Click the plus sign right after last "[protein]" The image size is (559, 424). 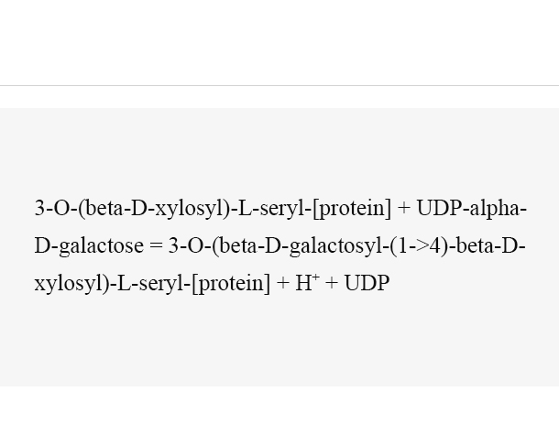[283, 284]
